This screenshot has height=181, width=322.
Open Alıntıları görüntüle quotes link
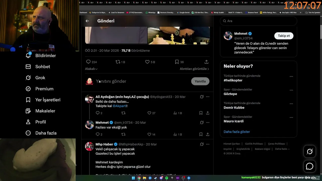pos(194,69)
